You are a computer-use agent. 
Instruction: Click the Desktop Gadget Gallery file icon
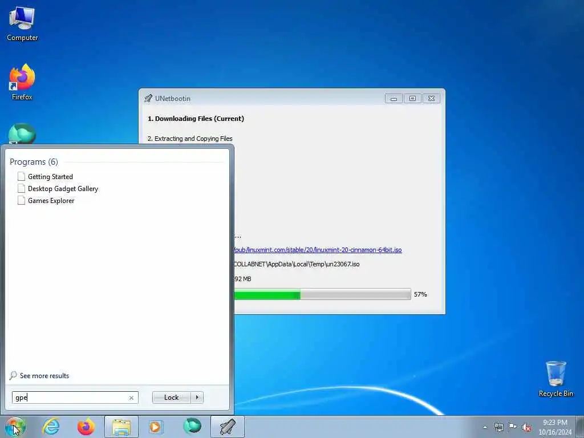pyautogui.click(x=21, y=188)
